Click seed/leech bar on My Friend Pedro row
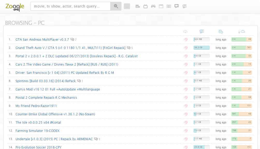The height and width of the screenshot is (149, 260). [x=242, y=106]
